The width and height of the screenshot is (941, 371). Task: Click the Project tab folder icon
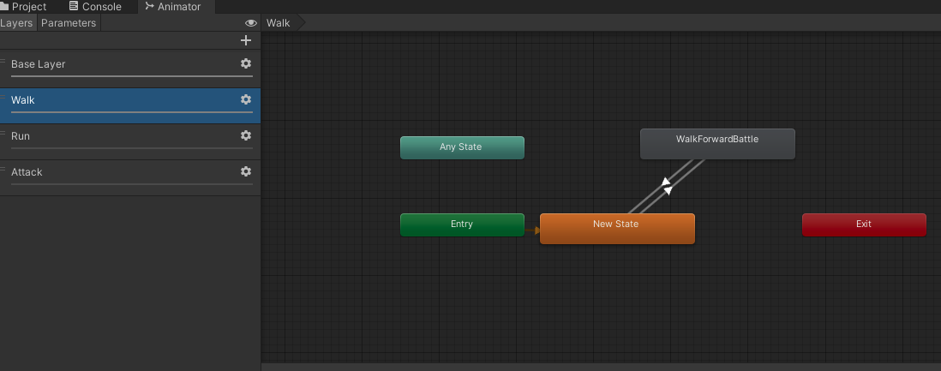point(4,7)
